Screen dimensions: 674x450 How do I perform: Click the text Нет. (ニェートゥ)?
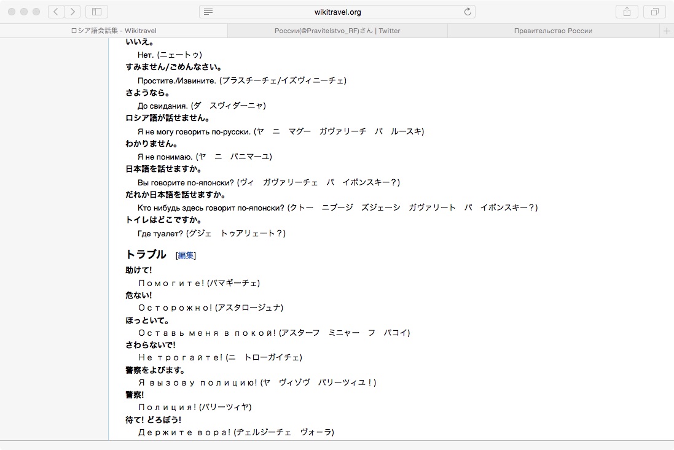click(170, 55)
